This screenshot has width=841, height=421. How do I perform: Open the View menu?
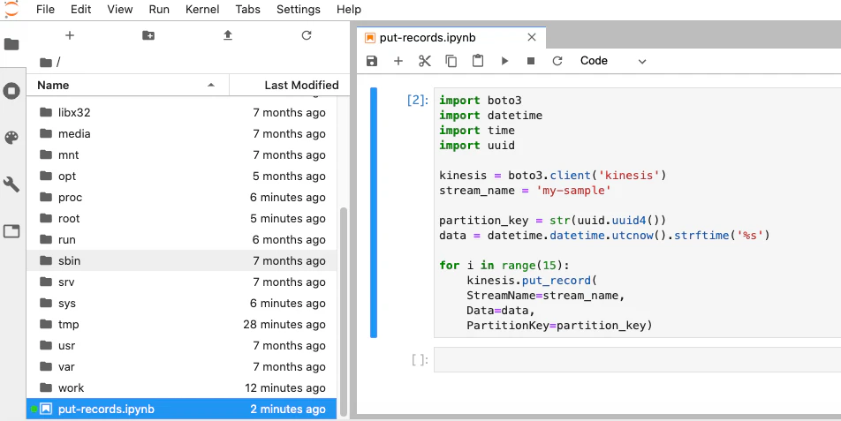(x=120, y=9)
